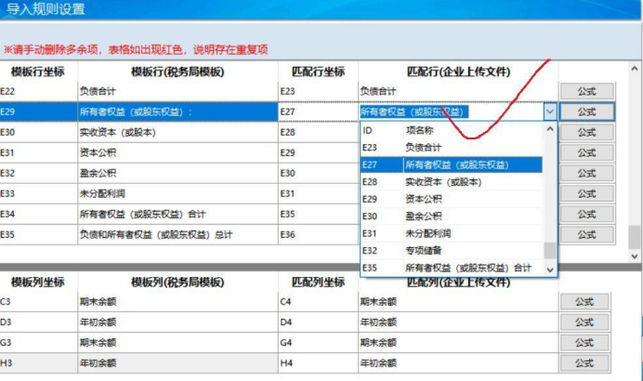
Task: Click the up arrow of the row table scrollbar
Action: tap(635, 71)
